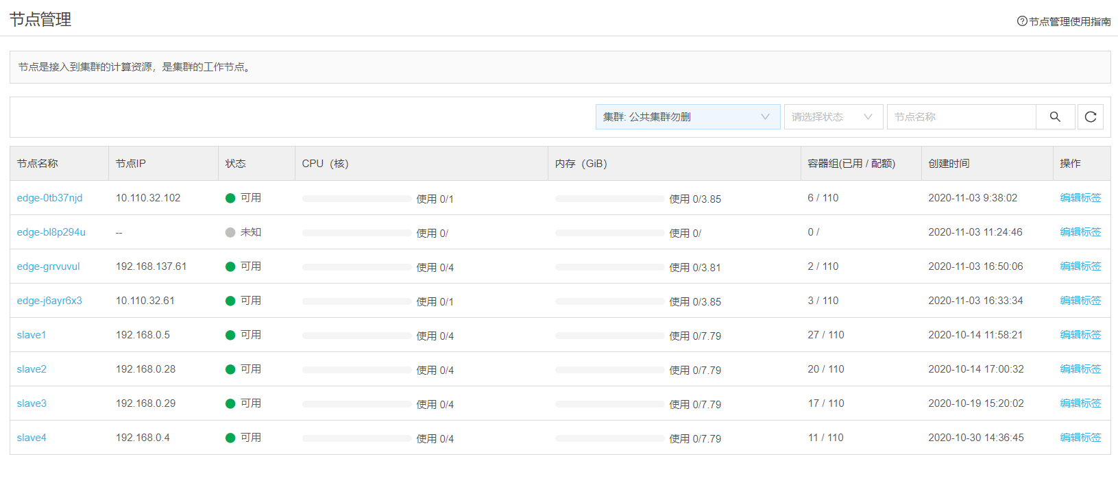Open node edge-0tb37njd details
This screenshot has width=1118, height=487.
tap(49, 198)
